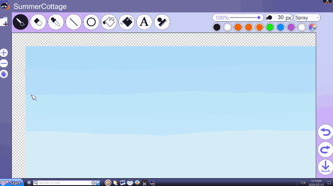This screenshot has width=333, height=186.
Task: Redo the previous action
Action: (325, 149)
